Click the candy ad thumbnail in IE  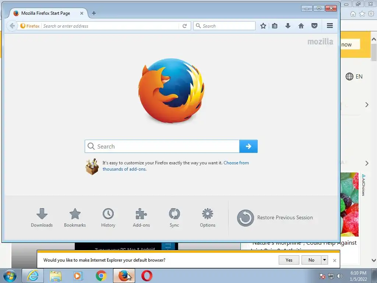(x=350, y=205)
